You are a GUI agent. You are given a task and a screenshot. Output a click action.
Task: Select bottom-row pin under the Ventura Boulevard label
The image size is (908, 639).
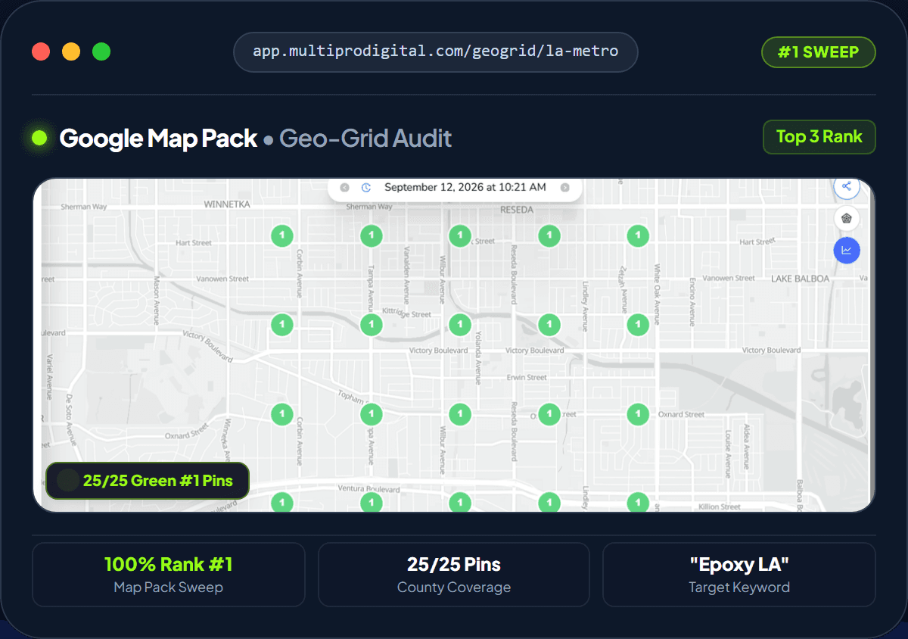click(371, 501)
